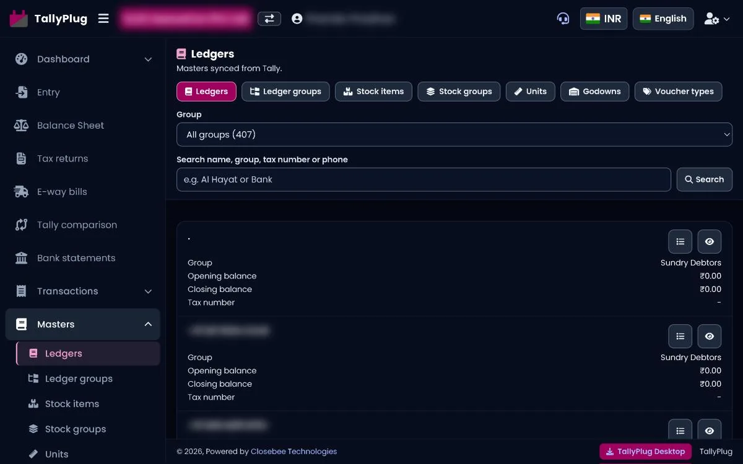Screen dimensions: 743x464
Task: Switch to the Godowns tab
Action: (x=595, y=92)
